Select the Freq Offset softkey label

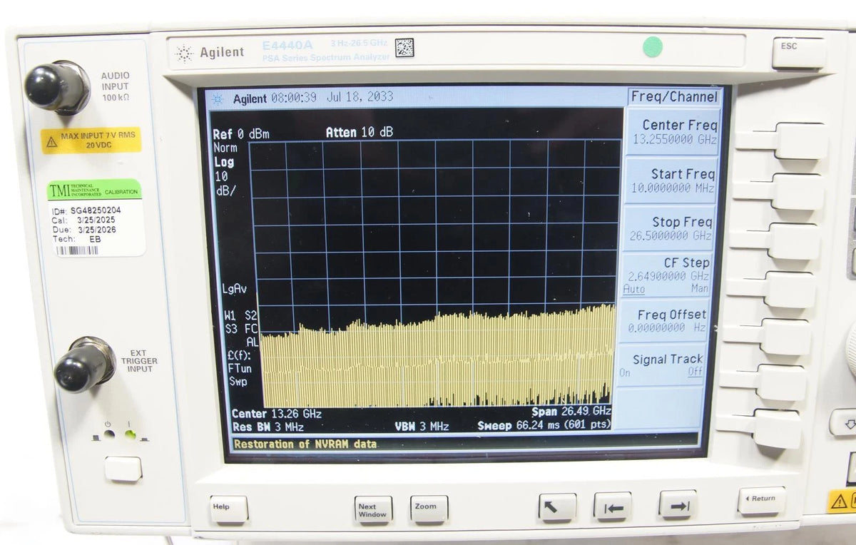(x=671, y=315)
